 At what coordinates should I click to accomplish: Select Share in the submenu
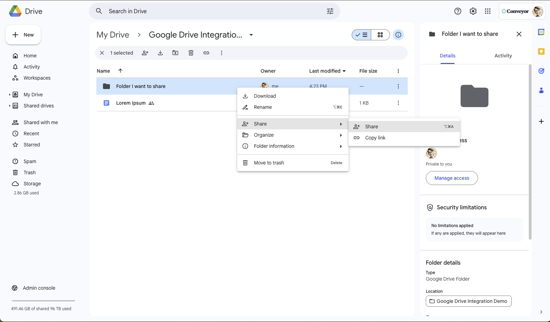pos(404,127)
